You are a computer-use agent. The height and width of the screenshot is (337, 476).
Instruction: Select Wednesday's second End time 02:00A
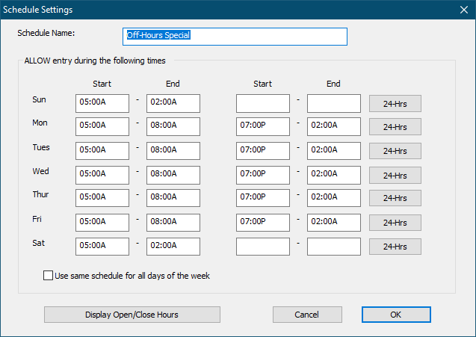coord(334,175)
